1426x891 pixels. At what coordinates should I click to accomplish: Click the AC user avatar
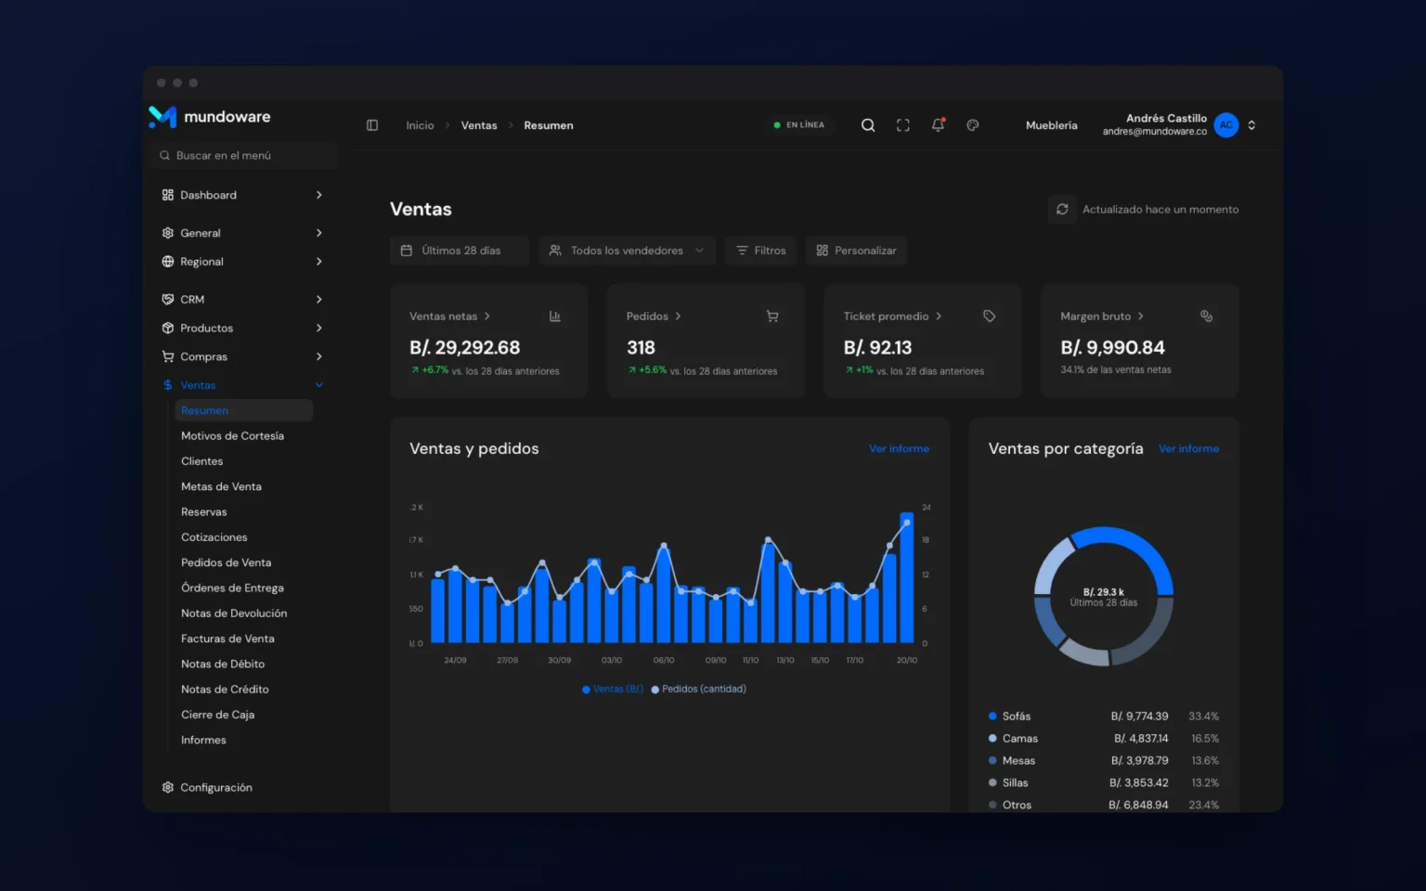pyautogui.click(x=1226, y=125)
